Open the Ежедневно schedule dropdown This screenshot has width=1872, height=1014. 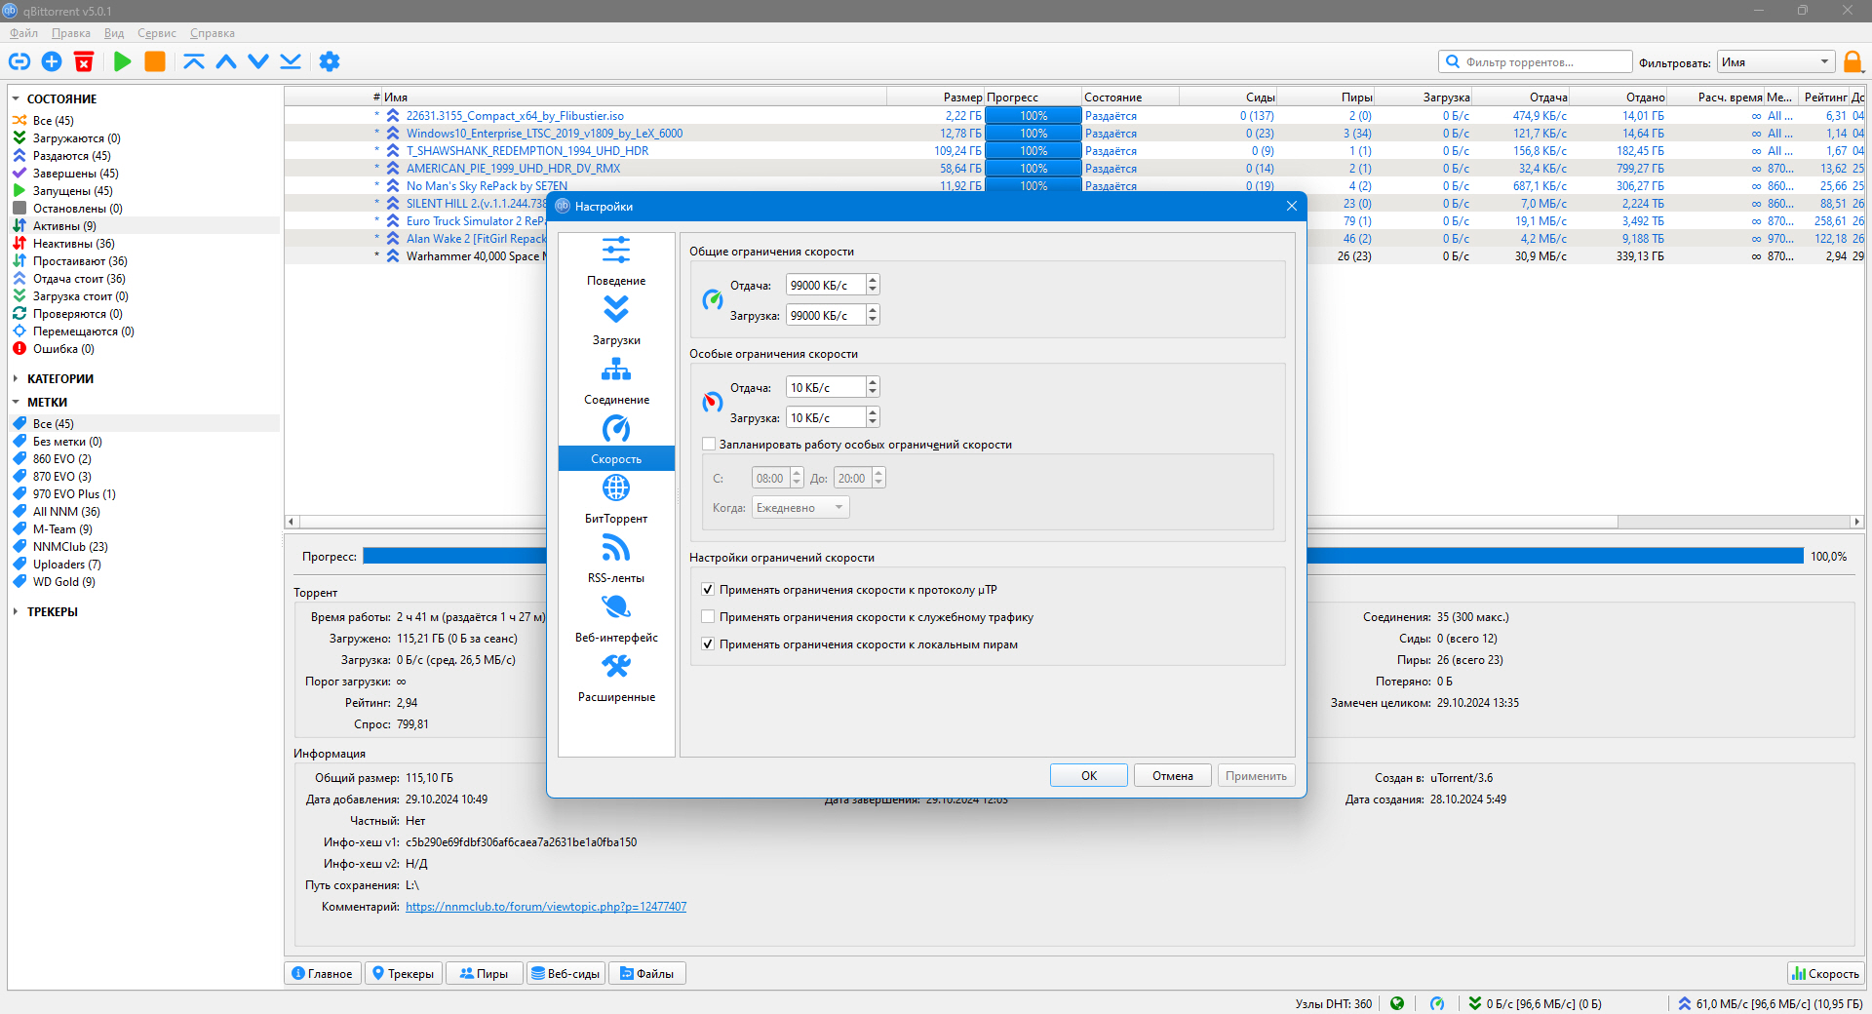click(x=800, y=507)
